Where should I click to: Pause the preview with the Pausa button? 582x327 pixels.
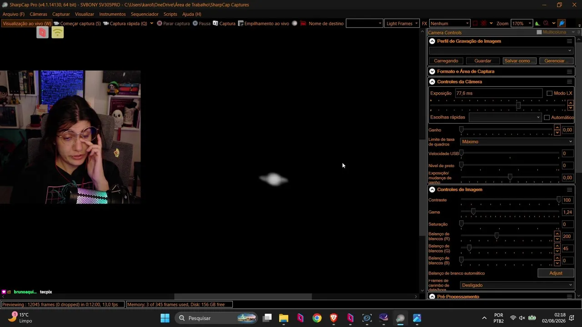(x=201, y=23)
